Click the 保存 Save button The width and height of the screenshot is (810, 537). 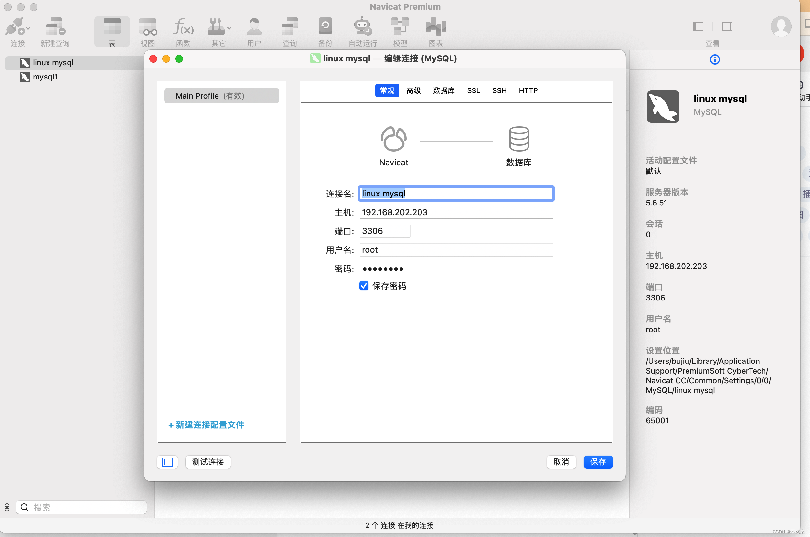[x=598, y=462]
